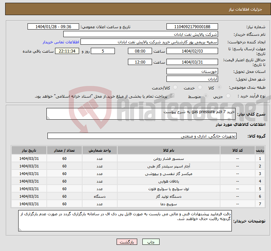Screen dimensions: 271x251
Task: Click the بازگشت (back) button
Action: (x=127, y=242)
